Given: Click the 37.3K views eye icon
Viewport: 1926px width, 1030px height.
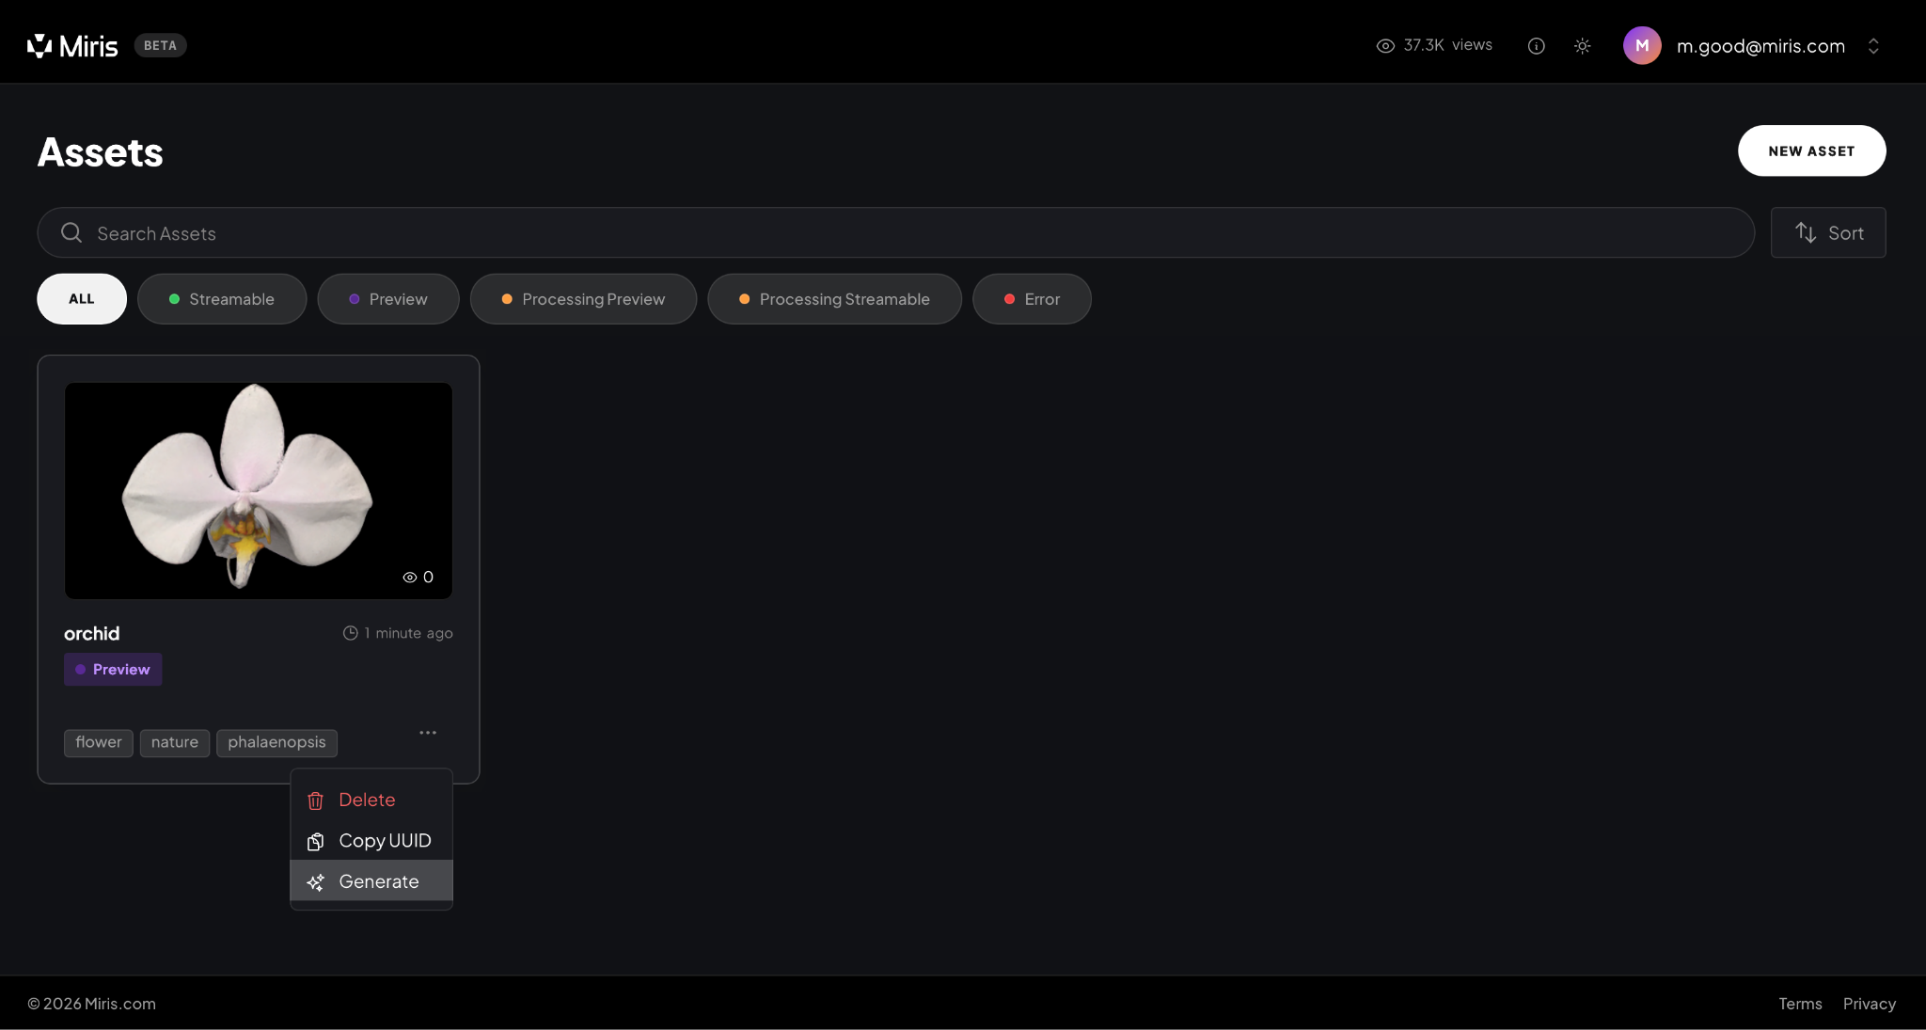Looking at the screenshot, I should coord(1384,46).
